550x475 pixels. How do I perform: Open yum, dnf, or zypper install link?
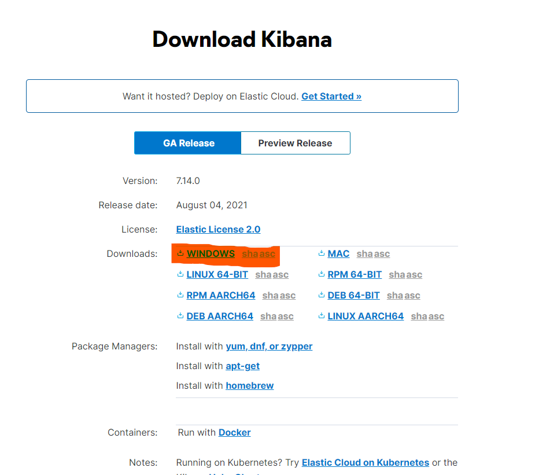click(x=269, y=346)
